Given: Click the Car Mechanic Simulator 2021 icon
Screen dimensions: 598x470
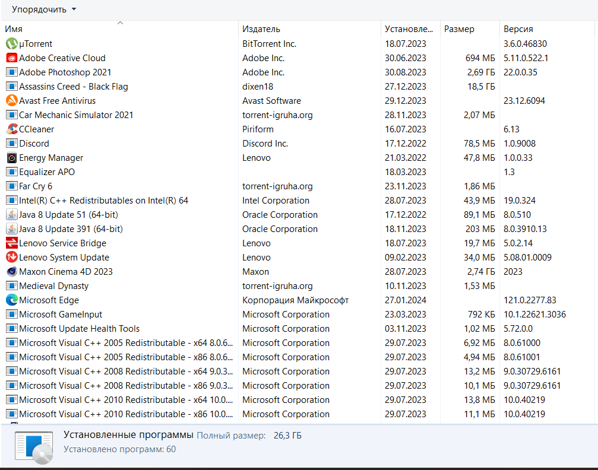Looking at the screenshot, I should [12, 115].
